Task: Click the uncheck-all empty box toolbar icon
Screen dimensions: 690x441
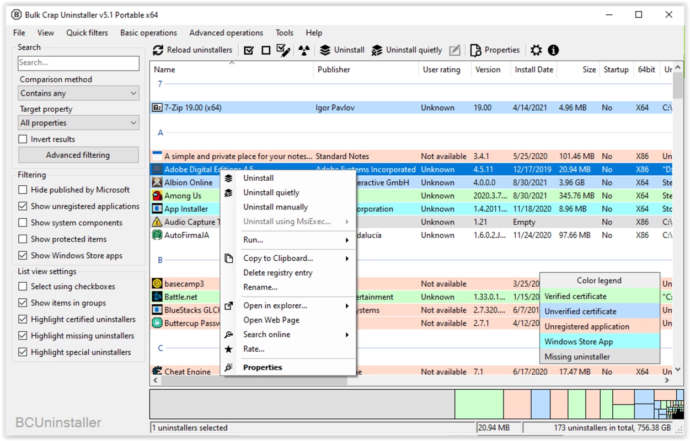Action: [x=266, y=50]
